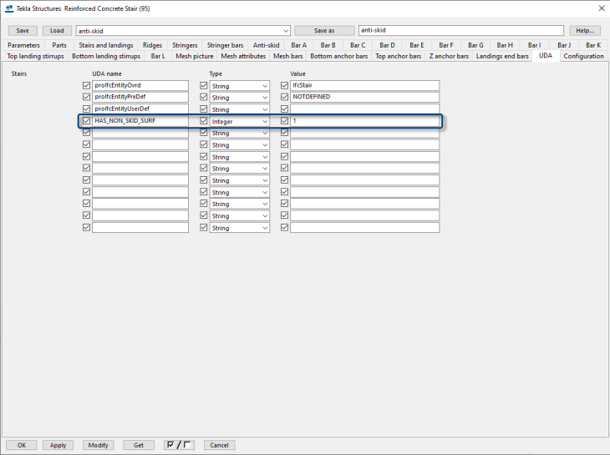This screenshot has width=610, height=455.
Task: Click the Save as button
Action: point(323,31)
